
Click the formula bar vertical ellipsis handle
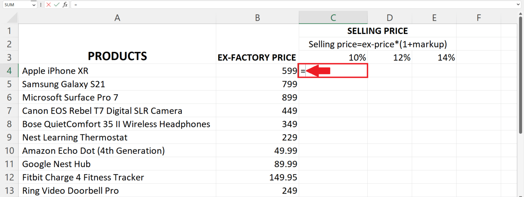(41, 5)
